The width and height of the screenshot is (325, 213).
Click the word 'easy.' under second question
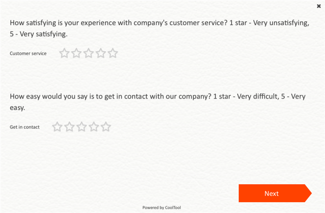tap(17, 108)
